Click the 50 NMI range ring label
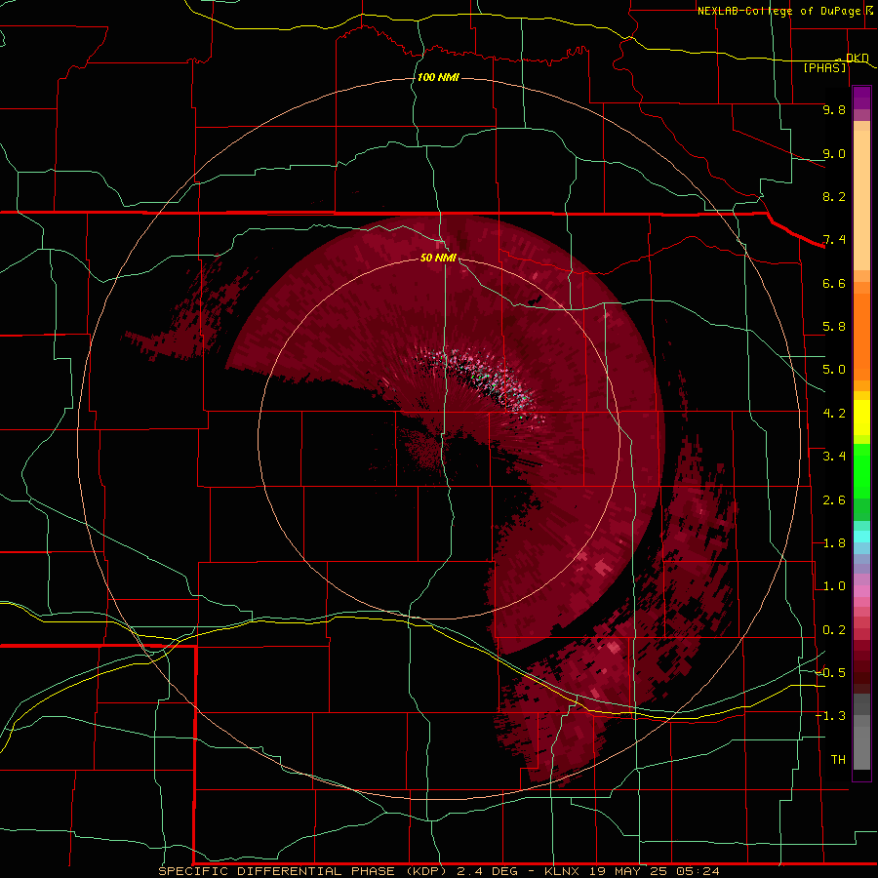The image size is (878, 878). (438, 258)
